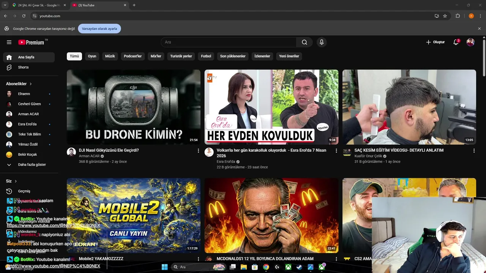Open Esra Erol'da subscription in sidebar
Screen dimensions: 486x273
pos(29,124)
